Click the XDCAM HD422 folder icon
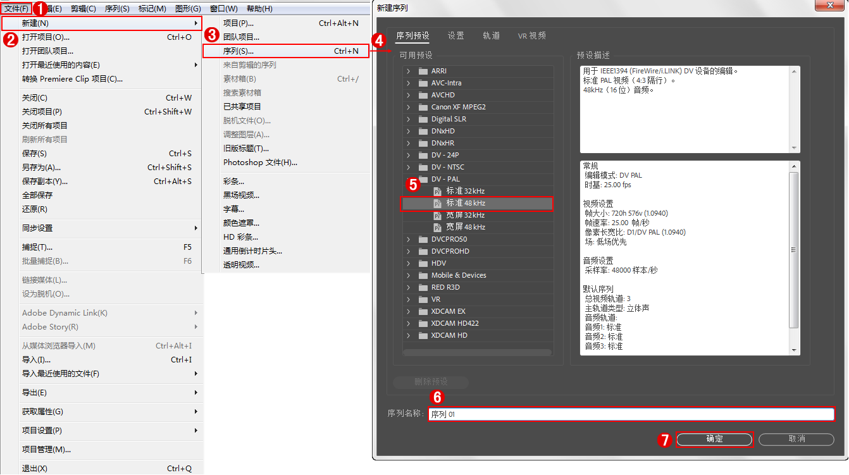Screen dimensions: 849x475 [x=423, y=323]
